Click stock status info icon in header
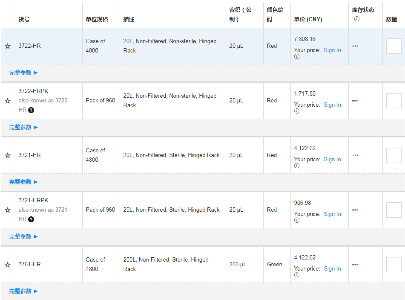 [x=357, y=19]
